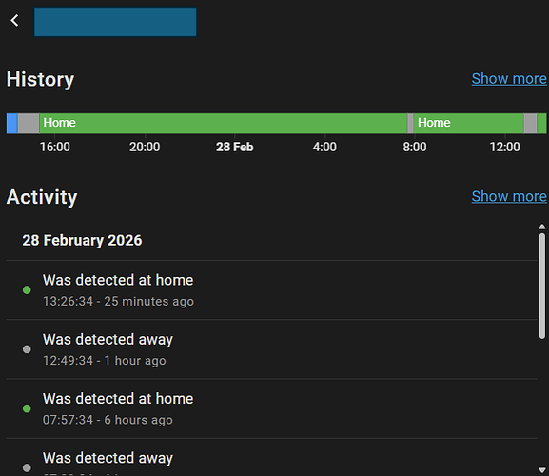Image resolution: width=549 pixels, height=476 pixels.
Task: Click the '20:00' timeline axis label
Action: (x=145, y=147)
